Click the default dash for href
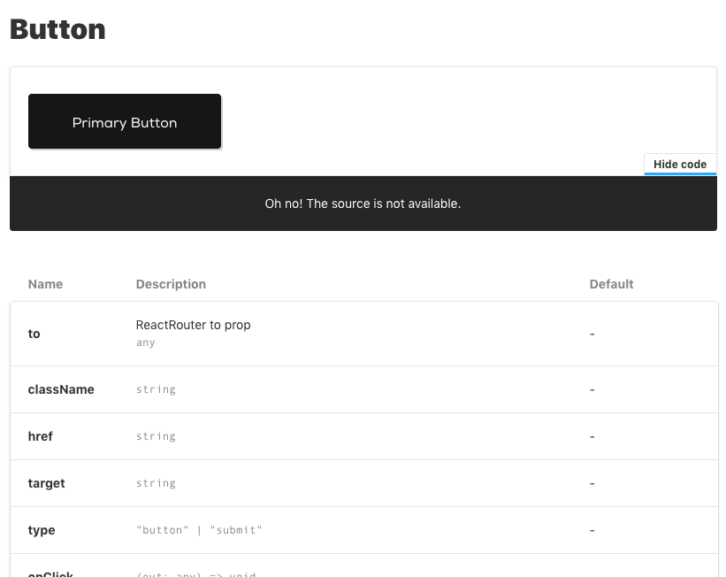The height and width of the screenshot is (577, 726). point(592,436)
